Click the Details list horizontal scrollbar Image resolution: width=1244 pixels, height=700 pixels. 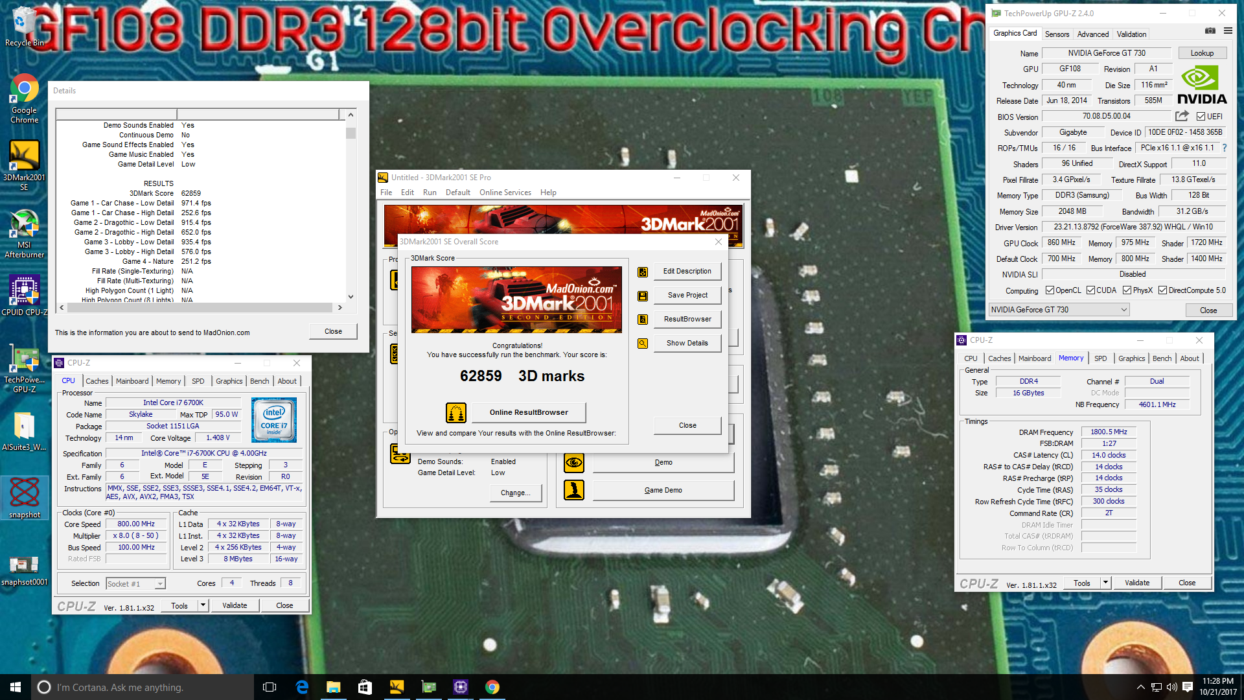200,307
